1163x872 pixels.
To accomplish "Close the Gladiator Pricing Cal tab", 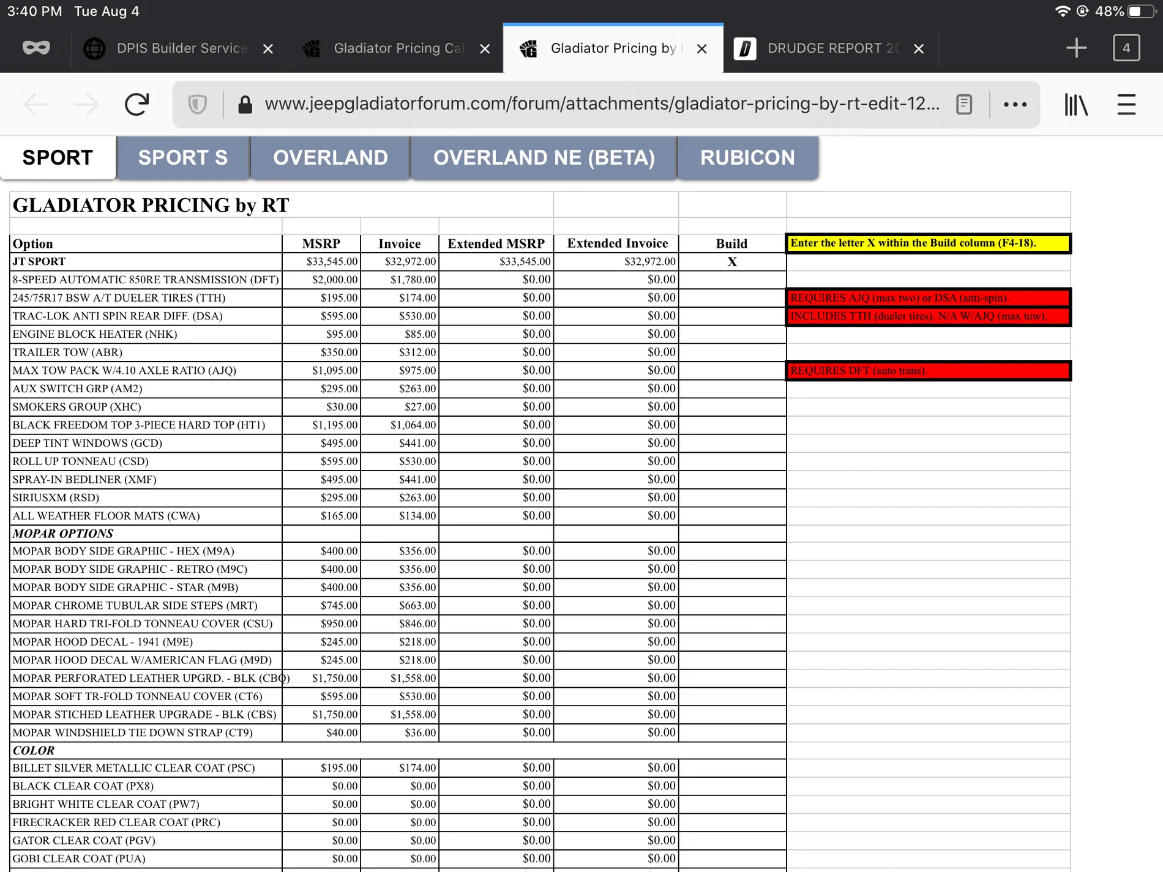I will (x=485, y=49).
